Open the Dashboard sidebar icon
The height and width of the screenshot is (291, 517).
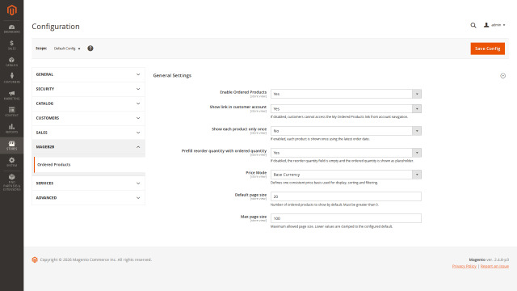(x=11, y=29)
